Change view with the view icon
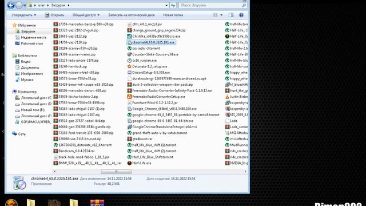This screenshot has height=206, width=366. pos(215,15)
